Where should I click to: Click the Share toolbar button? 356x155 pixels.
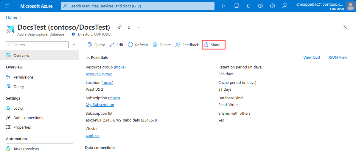tap(213, 45)
